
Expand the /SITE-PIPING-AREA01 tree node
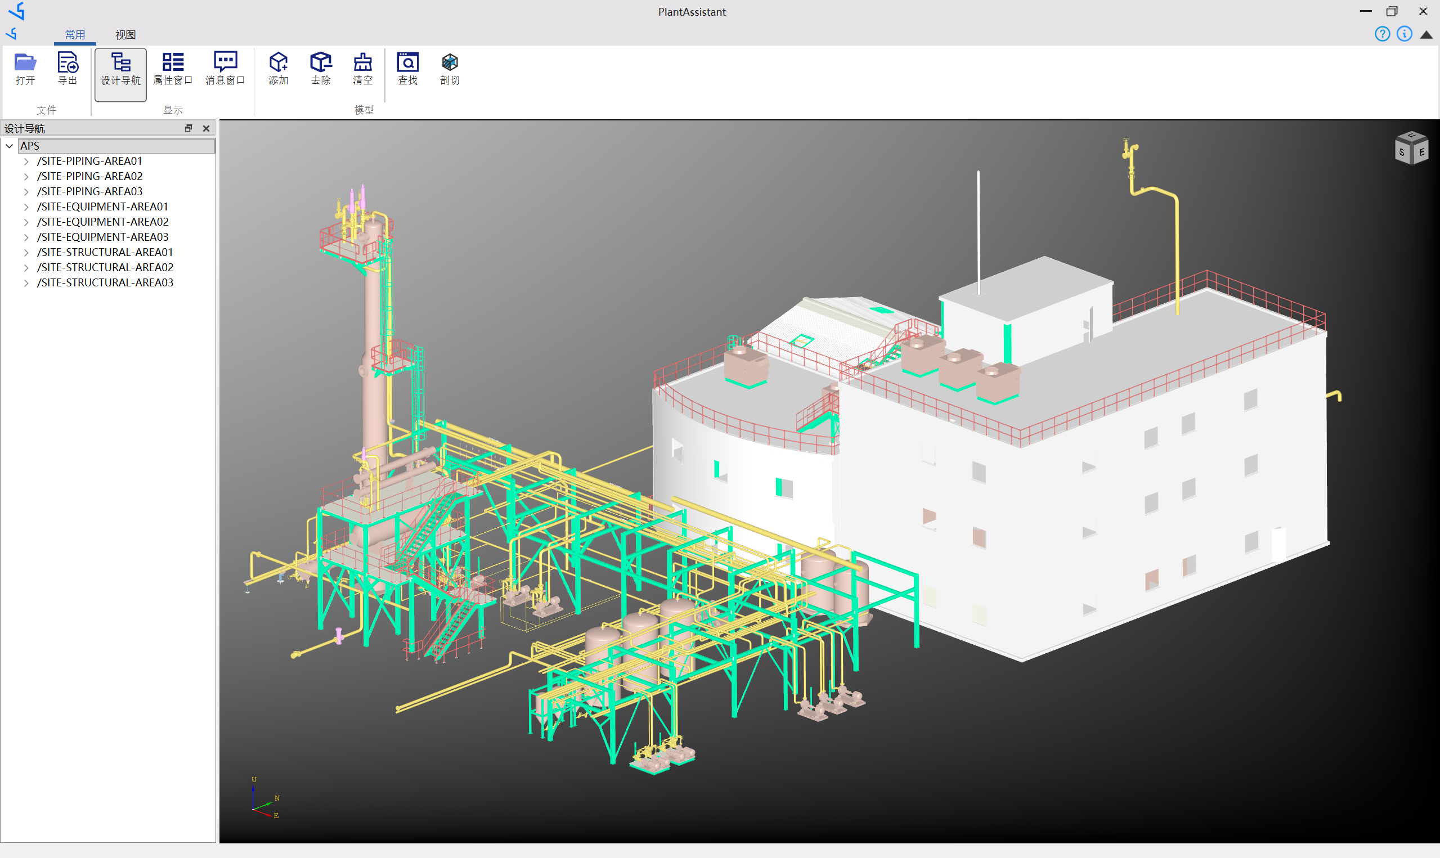pos(26,161)
